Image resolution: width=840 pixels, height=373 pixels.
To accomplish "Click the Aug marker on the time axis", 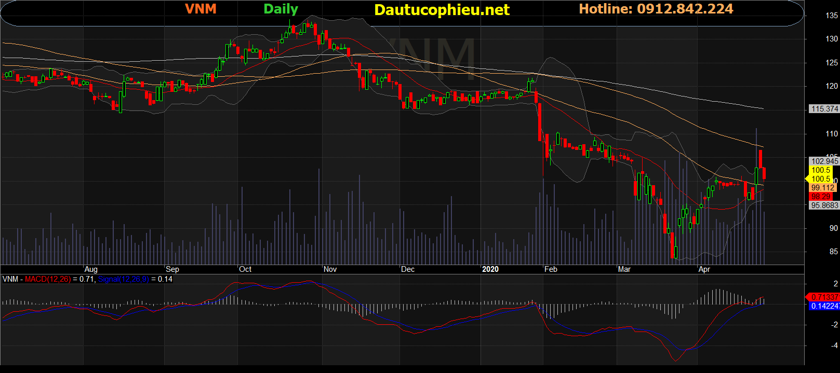I will tap(91, 269).
